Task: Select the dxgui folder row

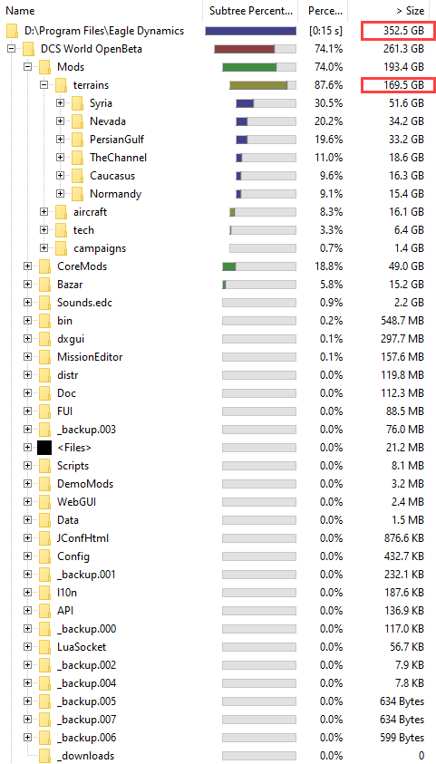Action: 218,339
